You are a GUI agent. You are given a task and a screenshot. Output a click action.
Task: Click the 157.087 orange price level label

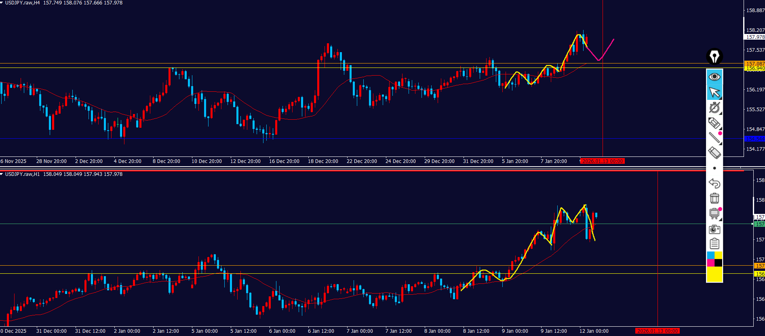point(754,63)
